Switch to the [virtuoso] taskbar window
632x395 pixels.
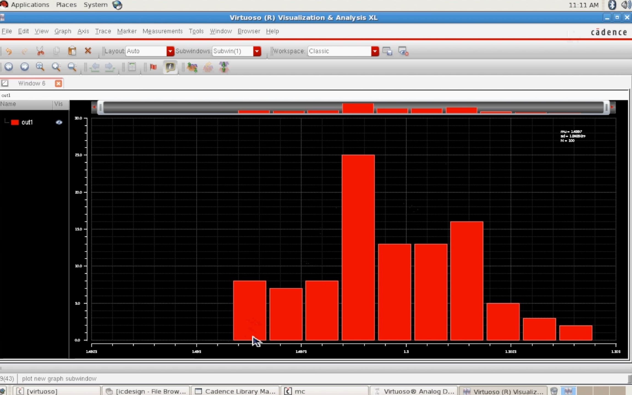click(57, 391)
